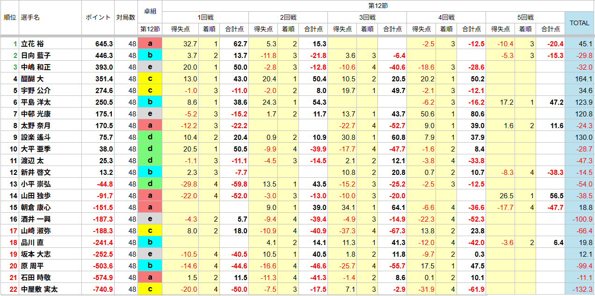The height and width of the screenshot is (296, 595).
Task: Select the 1回戦 header cell
Action: click(x=205, y=17)
